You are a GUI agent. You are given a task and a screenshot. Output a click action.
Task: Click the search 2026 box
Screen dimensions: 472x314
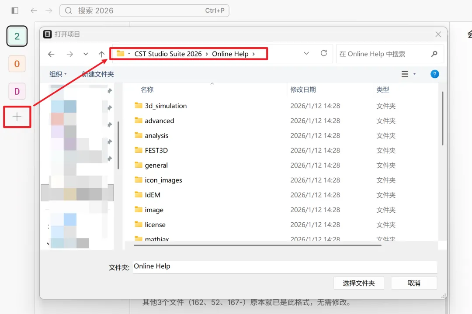tap(144, 11)
